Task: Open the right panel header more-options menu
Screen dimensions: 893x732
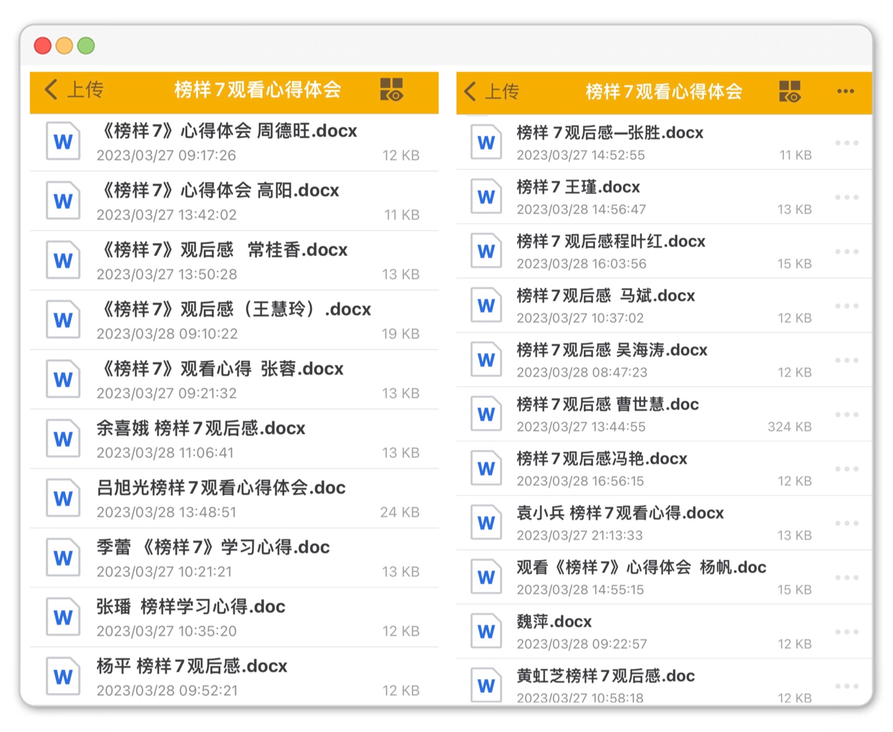Action: [846, 91]
